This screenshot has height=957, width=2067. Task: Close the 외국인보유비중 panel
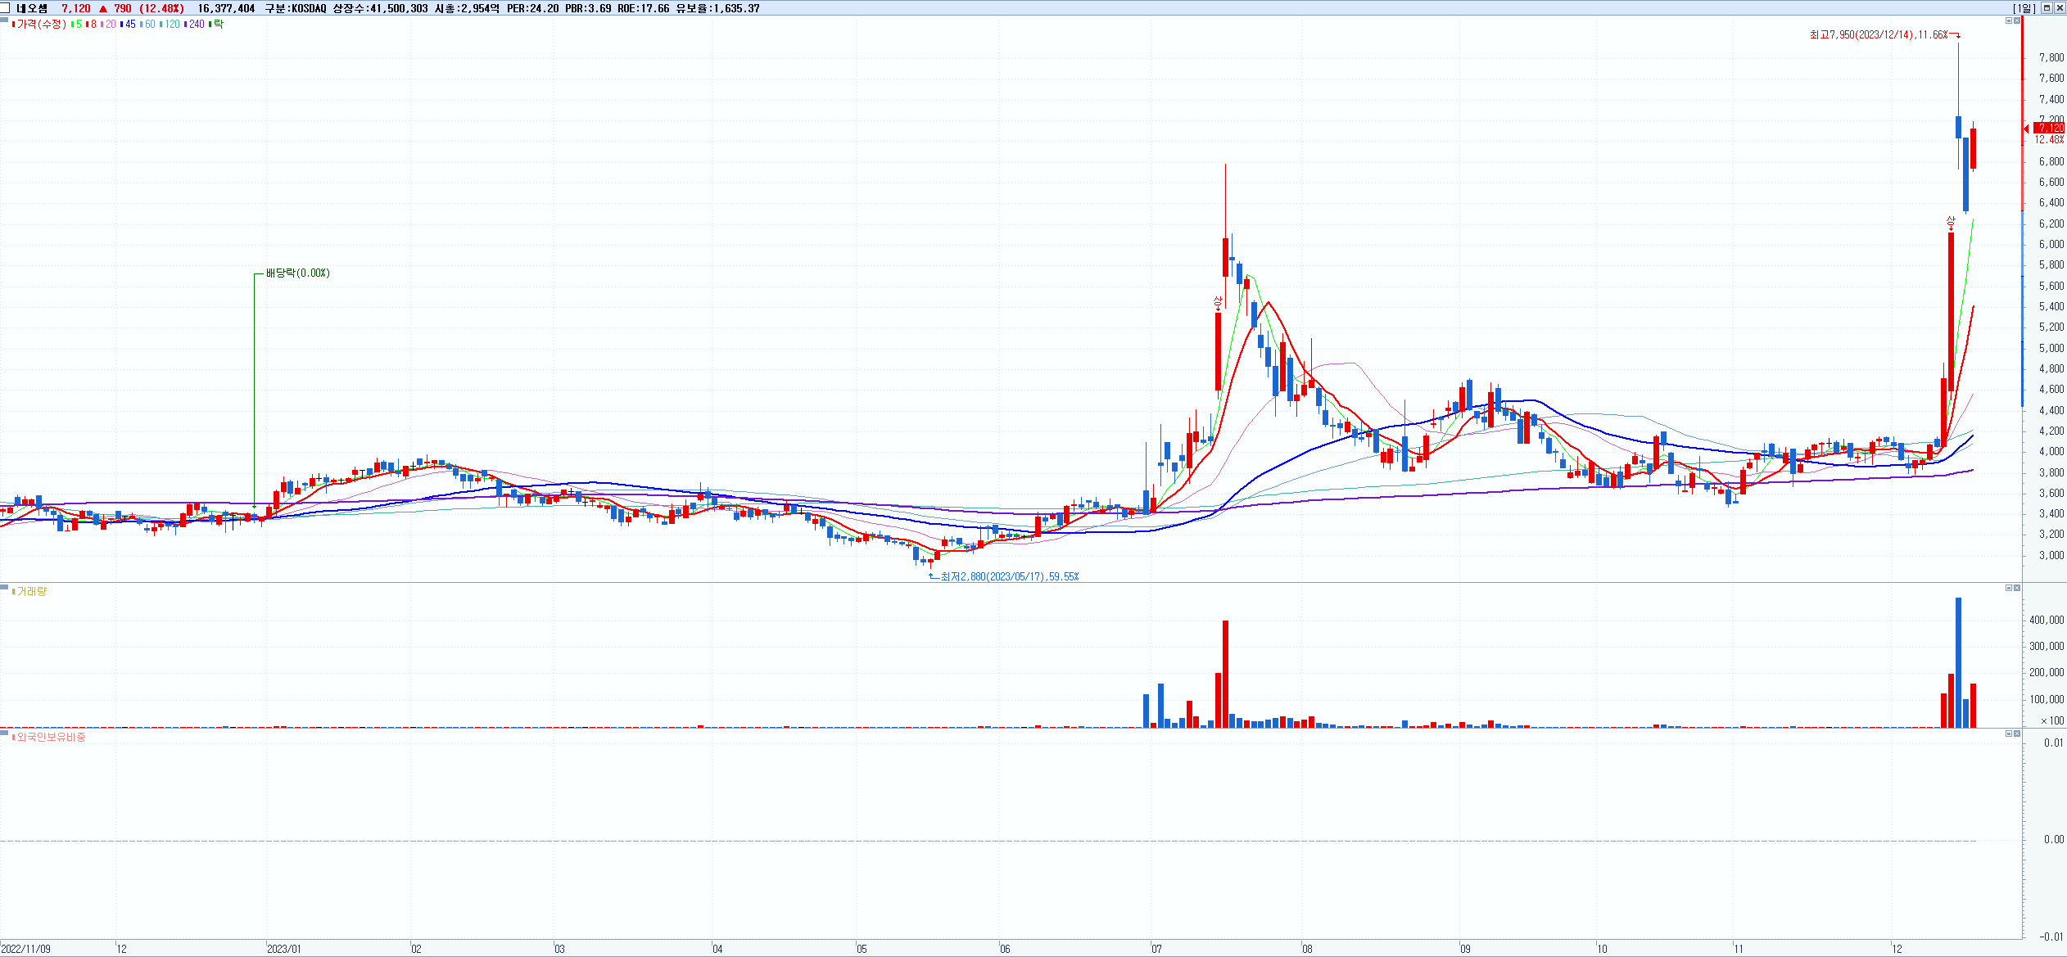pos(2017,734)
